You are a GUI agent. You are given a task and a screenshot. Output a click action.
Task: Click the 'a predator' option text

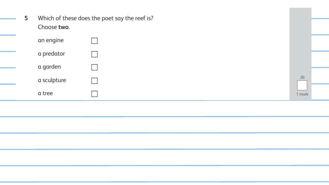51,54
